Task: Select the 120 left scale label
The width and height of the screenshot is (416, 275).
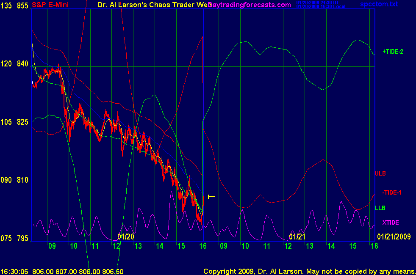Action: click(6, 64)
